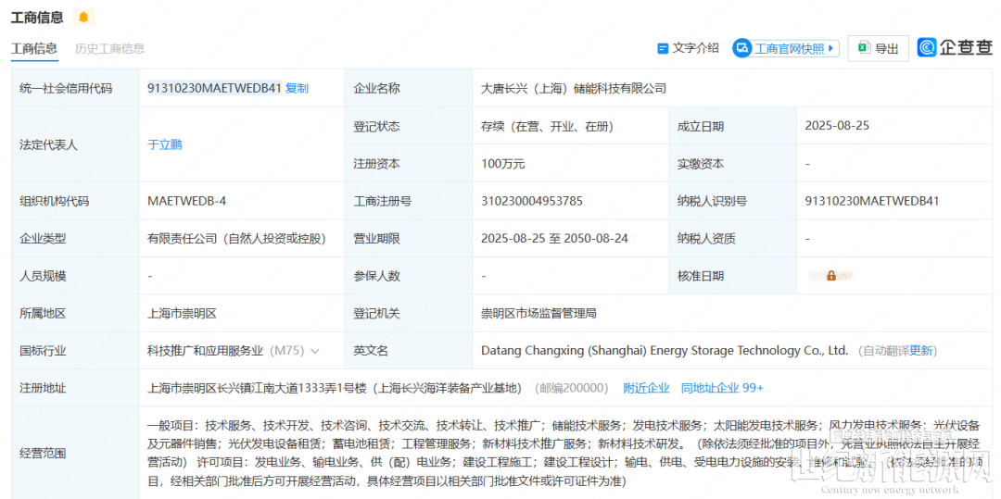Click company name 大唐长兴（上海）储能科技有限公司
The image size is (1001, 499).
point(574,89)
